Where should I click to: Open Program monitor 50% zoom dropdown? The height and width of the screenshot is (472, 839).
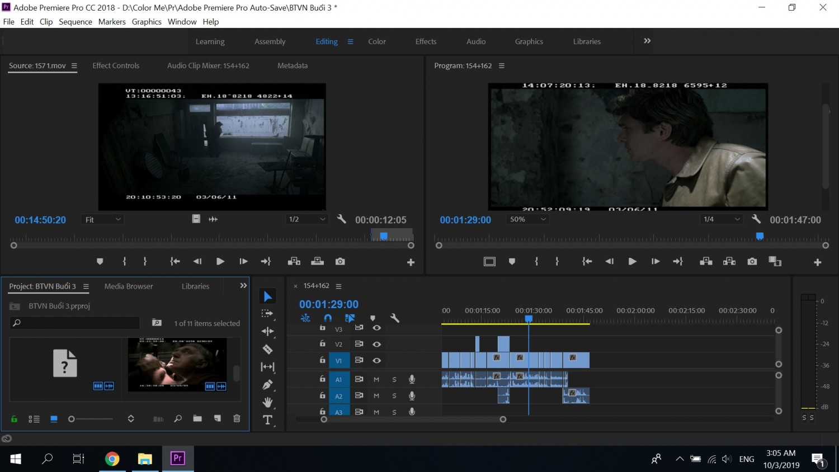click(x=527, y=219)
